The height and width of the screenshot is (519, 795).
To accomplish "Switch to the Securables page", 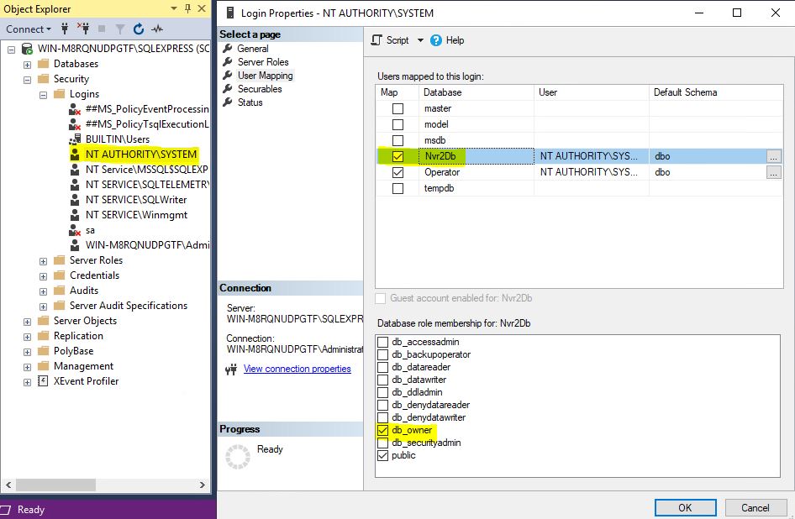I will (259, 89).
